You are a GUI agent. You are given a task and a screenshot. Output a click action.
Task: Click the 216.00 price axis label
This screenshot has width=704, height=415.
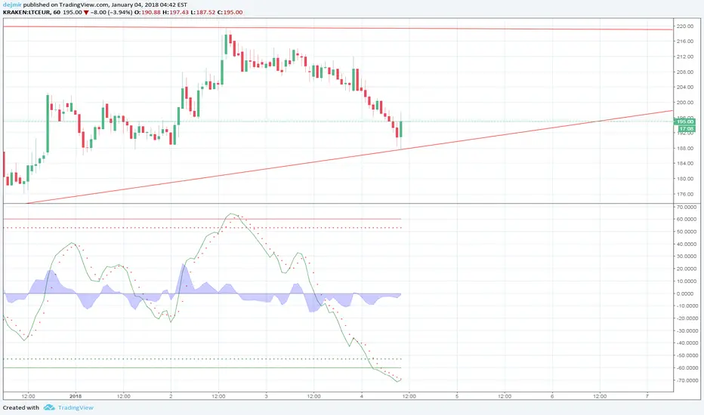[684, 41]
